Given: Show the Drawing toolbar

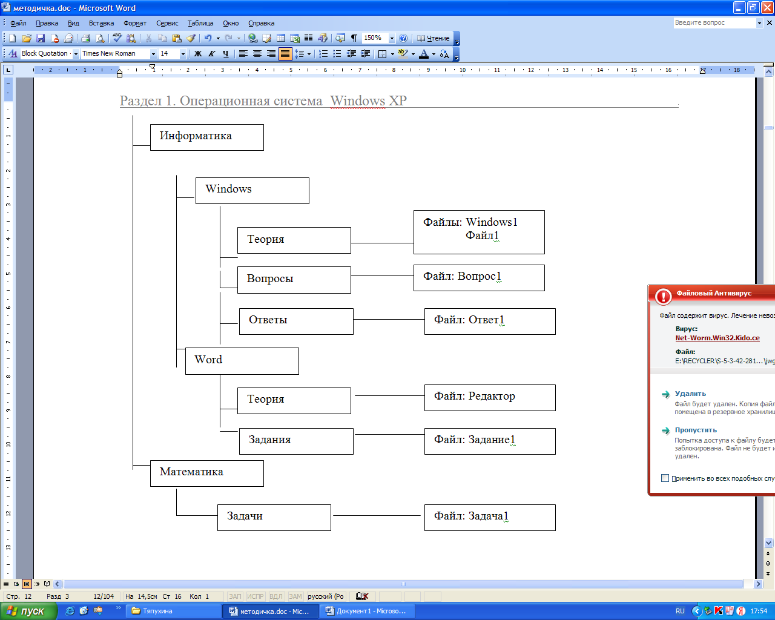Looking at the screenshot, I should click(x=323, y=38).
